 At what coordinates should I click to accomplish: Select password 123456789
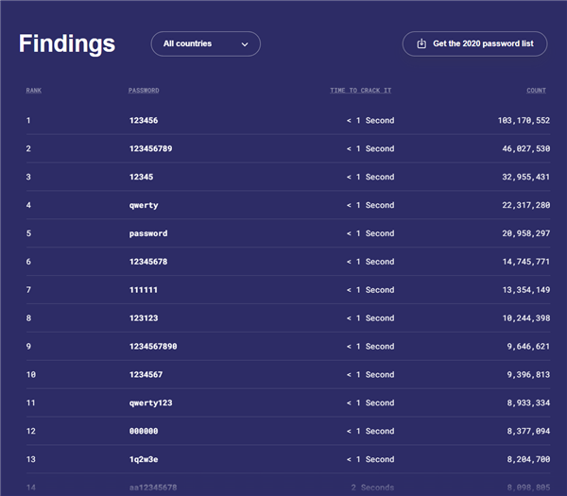151,148
